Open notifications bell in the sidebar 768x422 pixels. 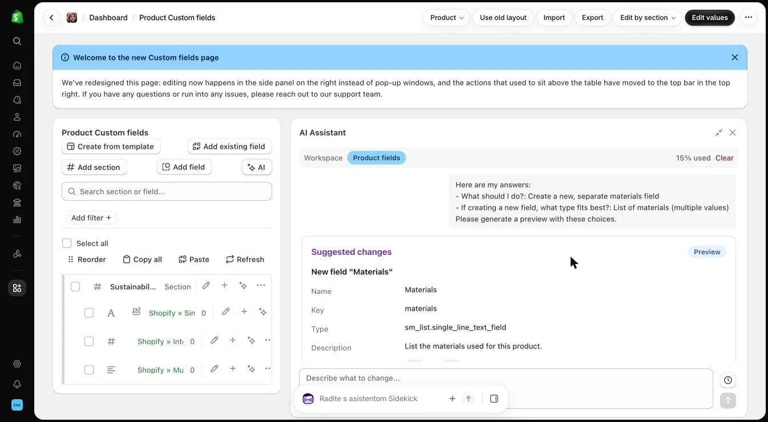pyautogui.click(x=17, y=384)
